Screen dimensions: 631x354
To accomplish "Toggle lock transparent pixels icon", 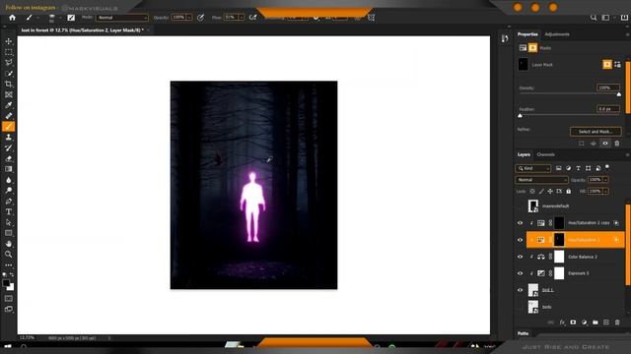I will coord(532,192).
